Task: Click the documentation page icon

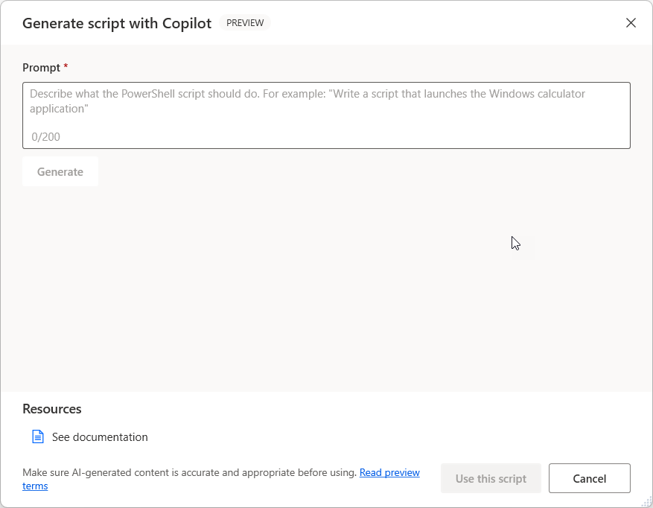Action: coord(37,437)
